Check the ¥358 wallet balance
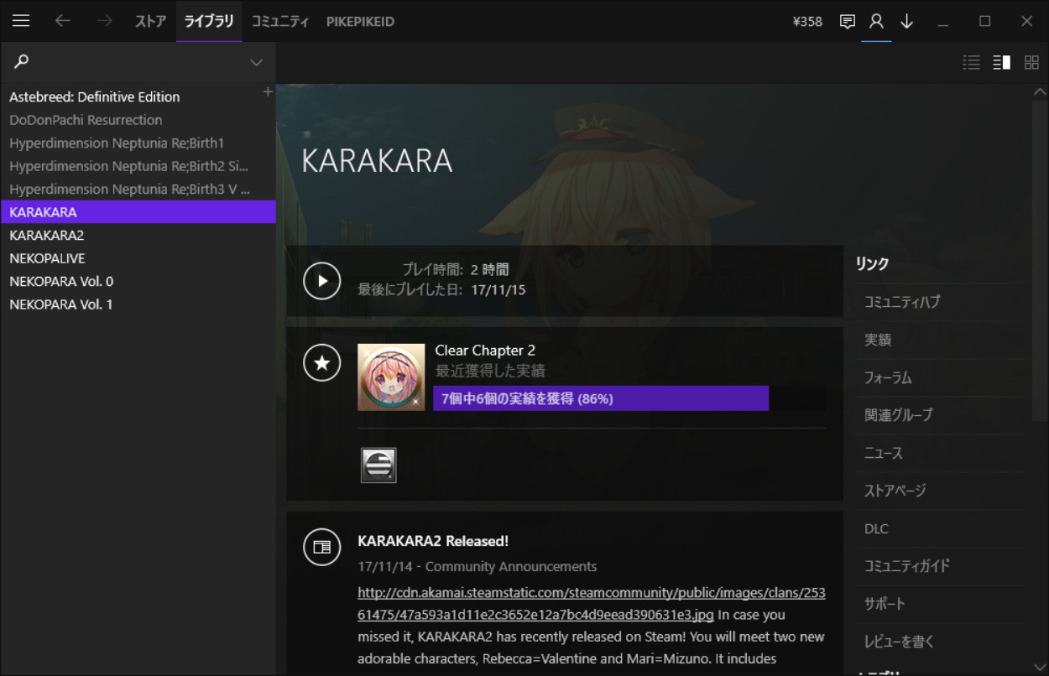This screenshot has height=676, width=1049. tap(807, 22)
